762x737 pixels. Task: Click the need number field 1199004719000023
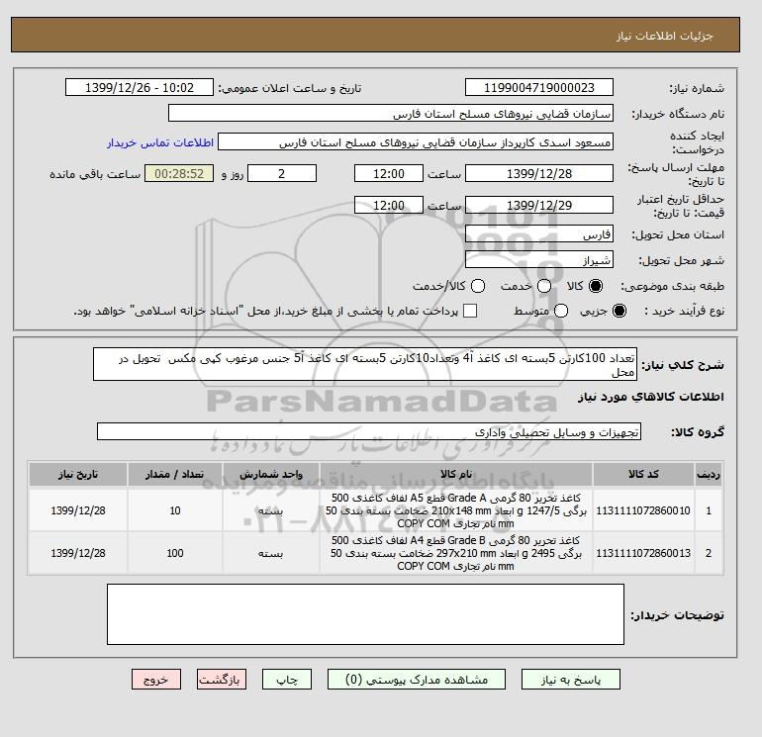click(x=539, y=87)
